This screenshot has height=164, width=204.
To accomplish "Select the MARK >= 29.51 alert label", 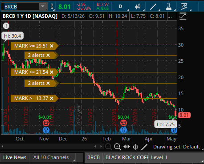I will [x=31, y=46].
